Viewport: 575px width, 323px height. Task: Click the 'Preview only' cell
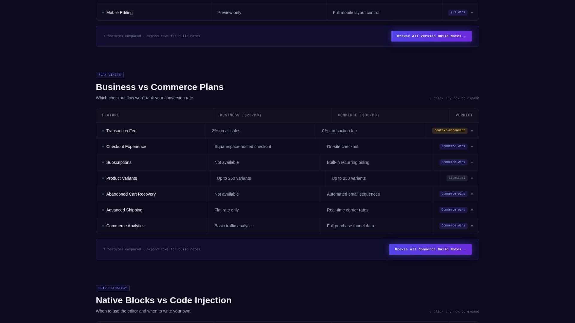tap(269, 13)
